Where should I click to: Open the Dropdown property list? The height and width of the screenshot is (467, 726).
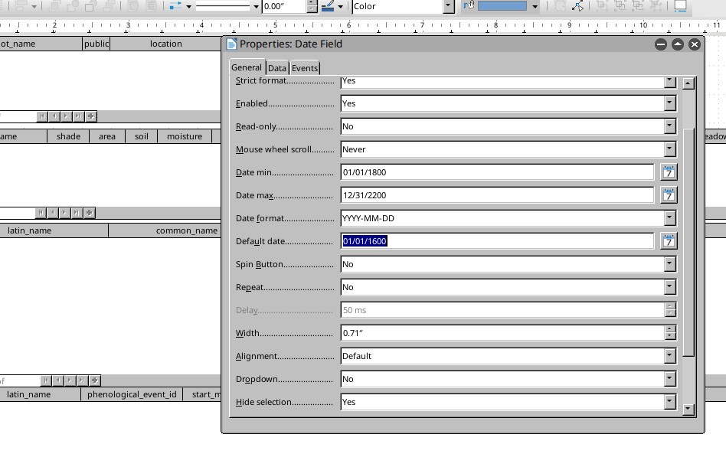tap(669, 379)
